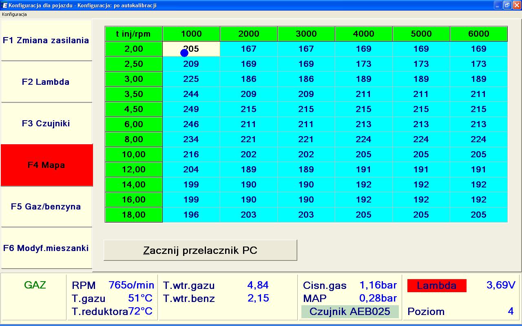Select cell 196 in the 18,00 row
This screenshot has height=326, width=522.
tap(191, 215)
